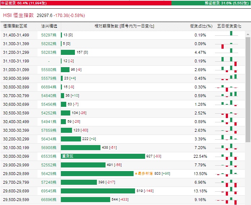The height and width of the screenshot is (205, 251).
Task: Click the 重货区 bar for 30,000-30,099
Action: tap(103, 156)
